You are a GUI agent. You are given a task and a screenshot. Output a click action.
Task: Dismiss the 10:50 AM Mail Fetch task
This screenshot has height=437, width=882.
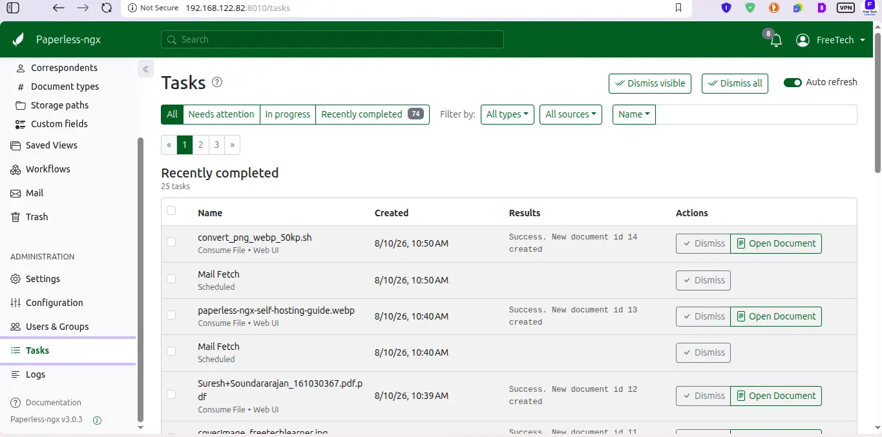click(x=703, y=280)
